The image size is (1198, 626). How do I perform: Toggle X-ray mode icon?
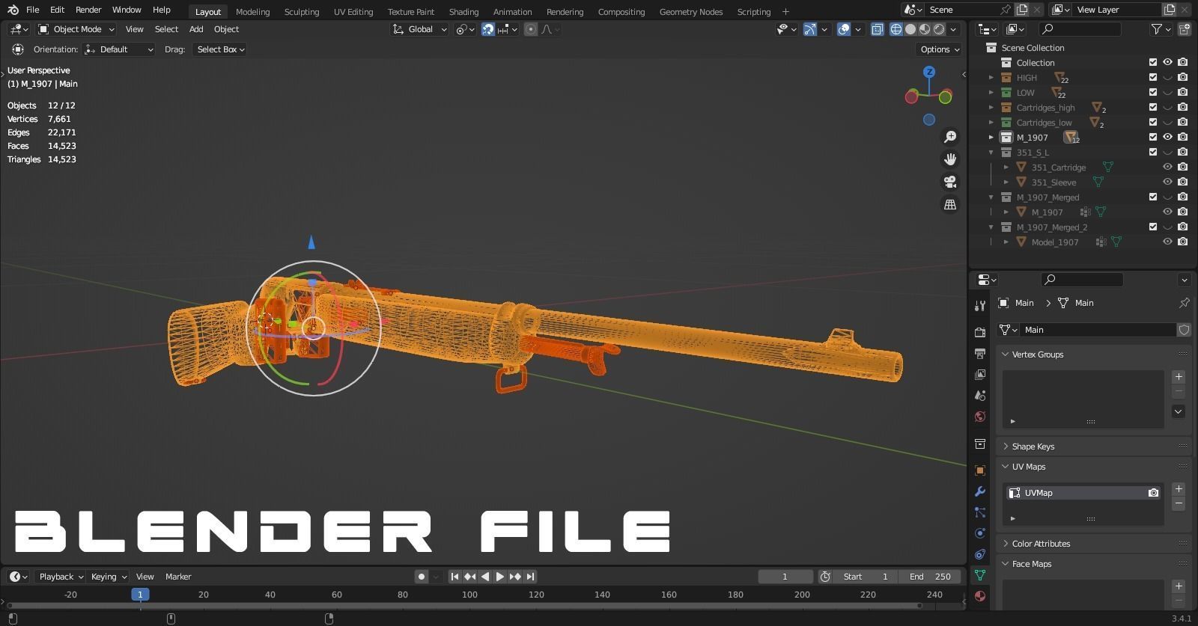click(x=877, y=29)
